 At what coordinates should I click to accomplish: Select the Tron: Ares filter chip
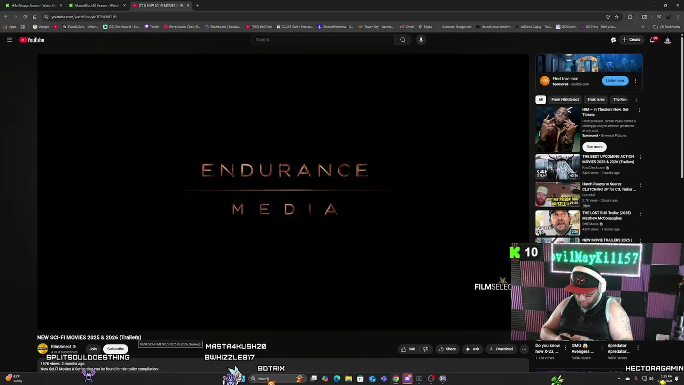point(596,99)
